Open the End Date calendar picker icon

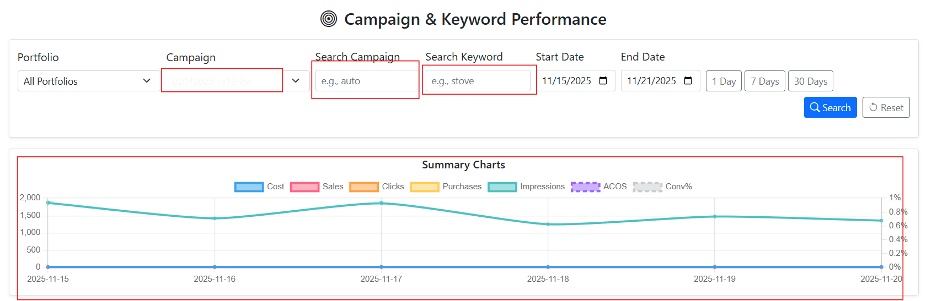click(x=688, y=81)
